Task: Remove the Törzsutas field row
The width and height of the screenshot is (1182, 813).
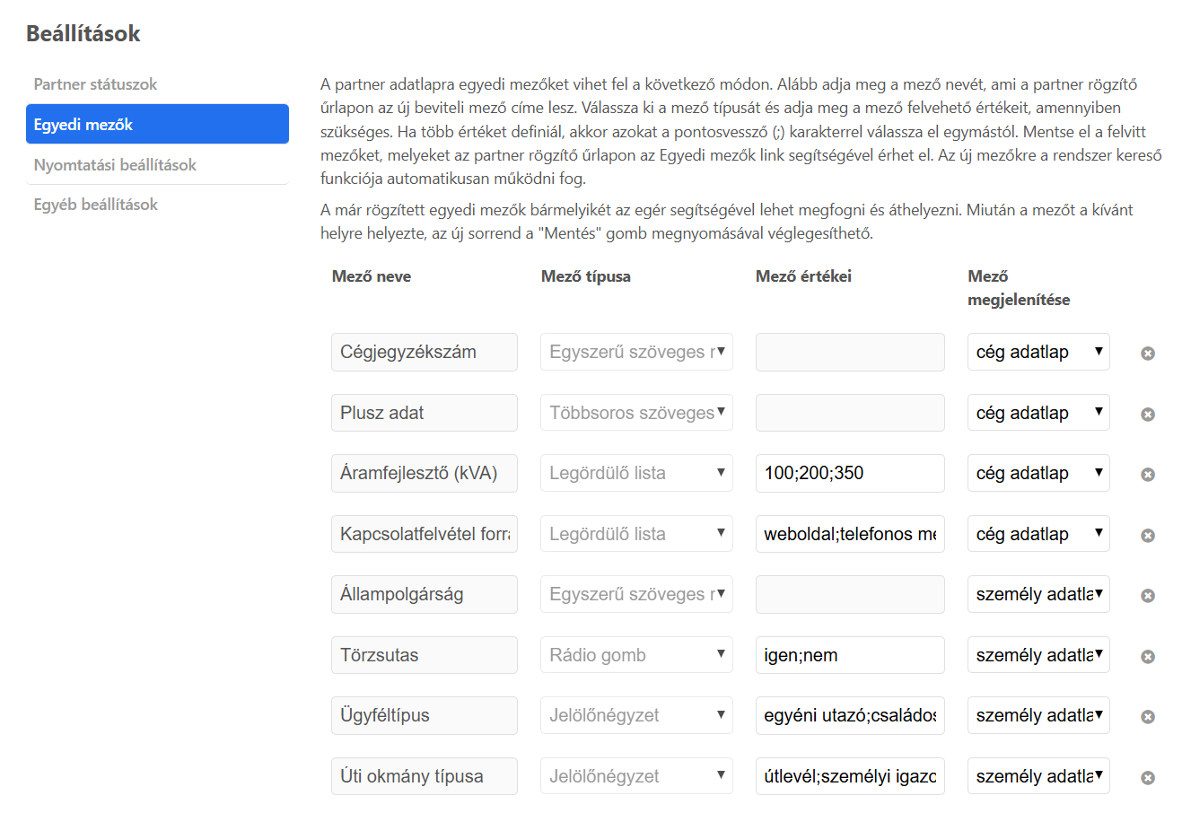Action: click(1147, 657)
